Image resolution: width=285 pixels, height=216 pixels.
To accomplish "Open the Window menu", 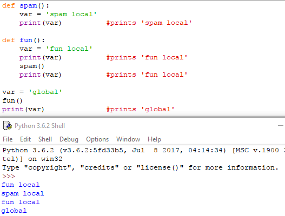I will point(128,139).
